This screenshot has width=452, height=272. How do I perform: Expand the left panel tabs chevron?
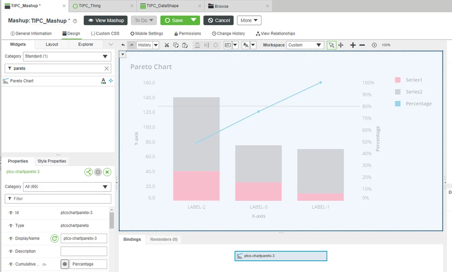pos(111,44)
